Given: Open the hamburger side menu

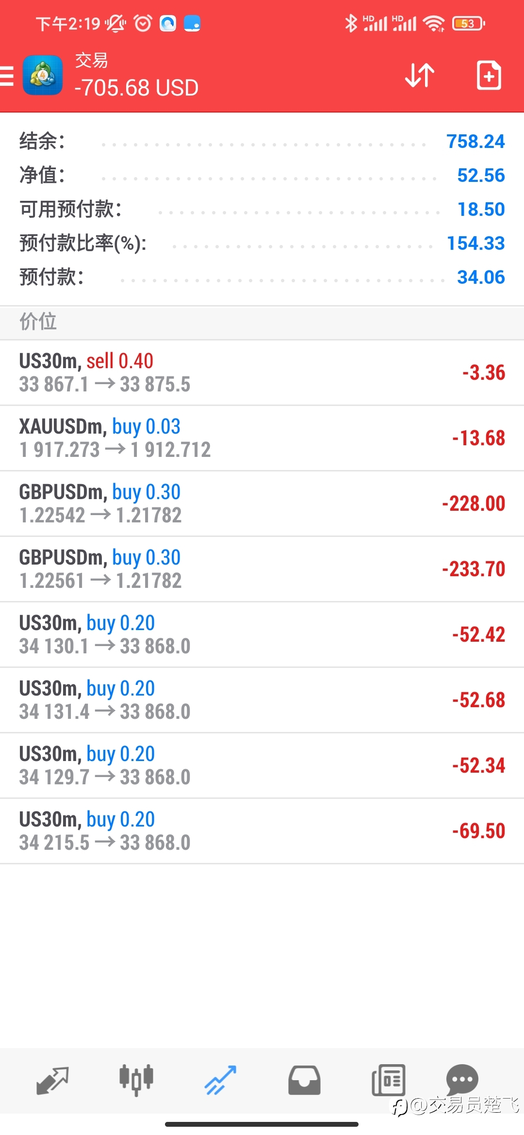Looking at the screenshot, I should pyautogui.click(x=7, y=76).
